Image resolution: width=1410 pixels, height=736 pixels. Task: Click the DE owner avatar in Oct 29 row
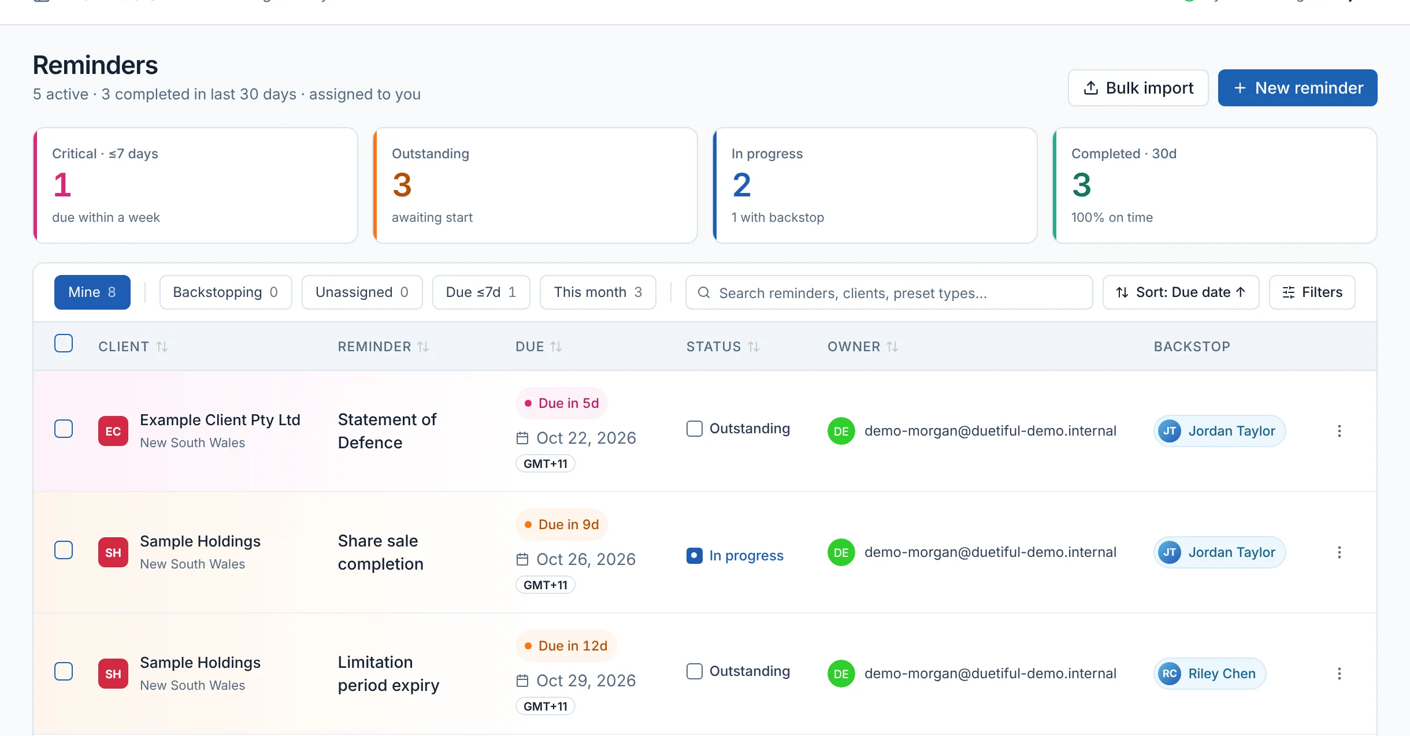(841, 674)
